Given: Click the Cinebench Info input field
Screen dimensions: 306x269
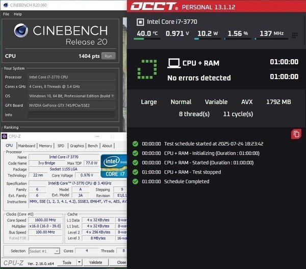Looking at the screenshot, I should coord(71,115).
